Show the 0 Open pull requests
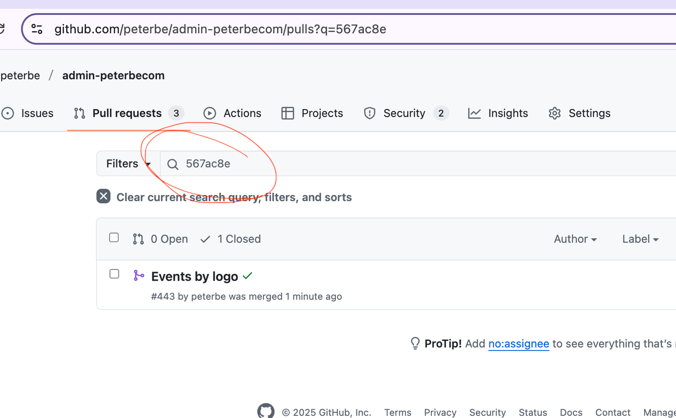Image resolution: width=676 pixels, height=418 pixels. point(160,239)
